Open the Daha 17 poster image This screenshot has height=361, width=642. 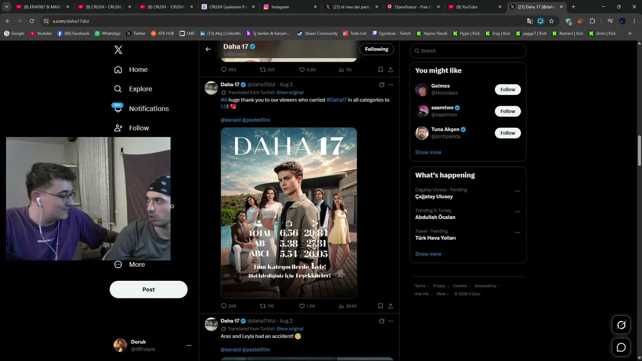(x=289, y=213)
